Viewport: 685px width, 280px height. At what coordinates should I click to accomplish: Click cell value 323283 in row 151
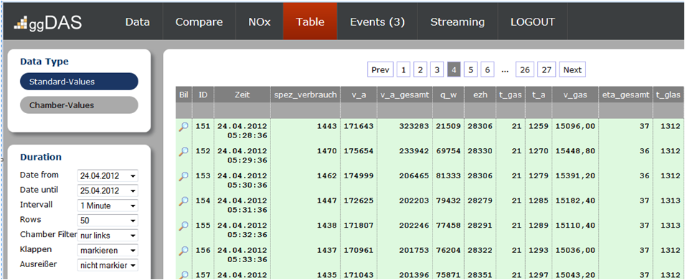(414, 126)
